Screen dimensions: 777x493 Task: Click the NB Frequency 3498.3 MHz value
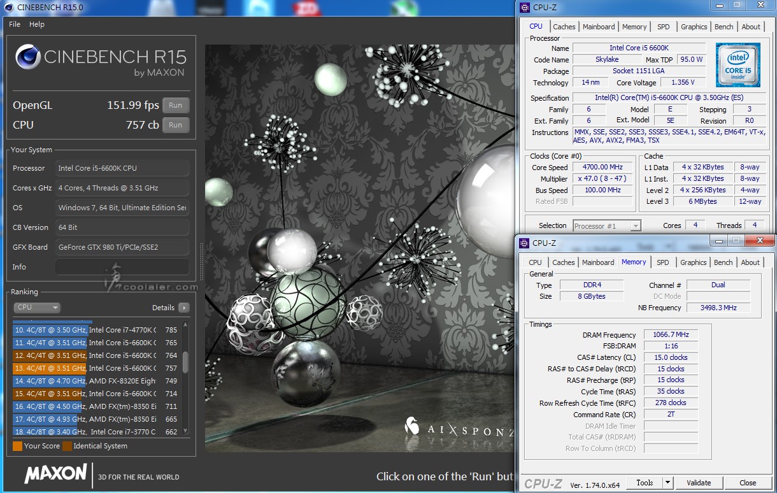[x=718, y=308]
